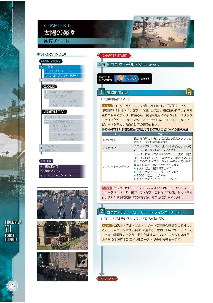Click the 市長に出迎えられる bullet line
This screenshot has height=303, width=213.
(x=115, y=99)
